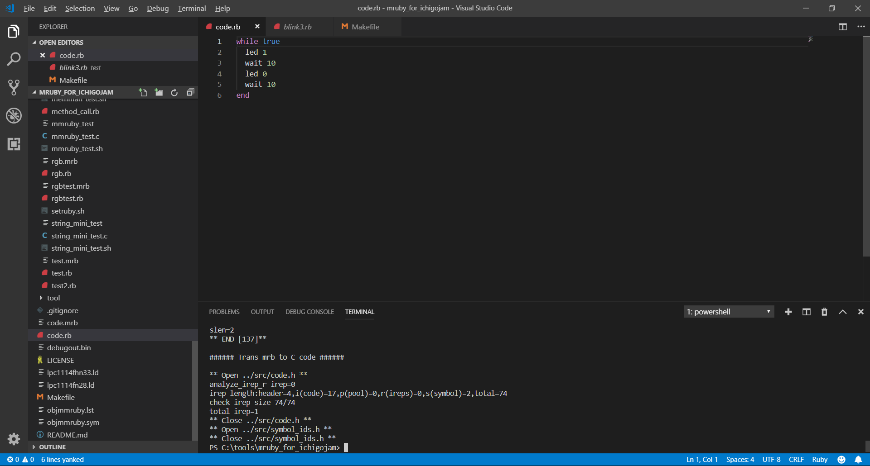Open the Terminal menu

pyautogui.click(x=192, y=8)
